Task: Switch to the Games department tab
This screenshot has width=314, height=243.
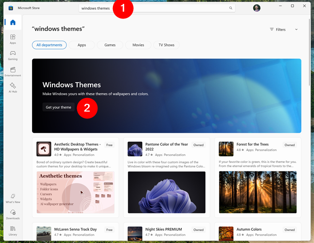Action: (110, 45)
